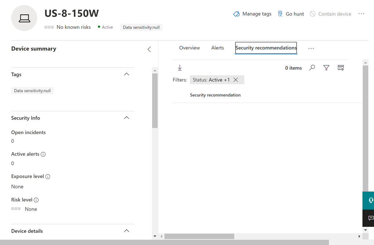Image resolution: width=374 pixels, height=245 pixels.
Task: Click info icon next to Risk level
Action: tap(36, 200)
